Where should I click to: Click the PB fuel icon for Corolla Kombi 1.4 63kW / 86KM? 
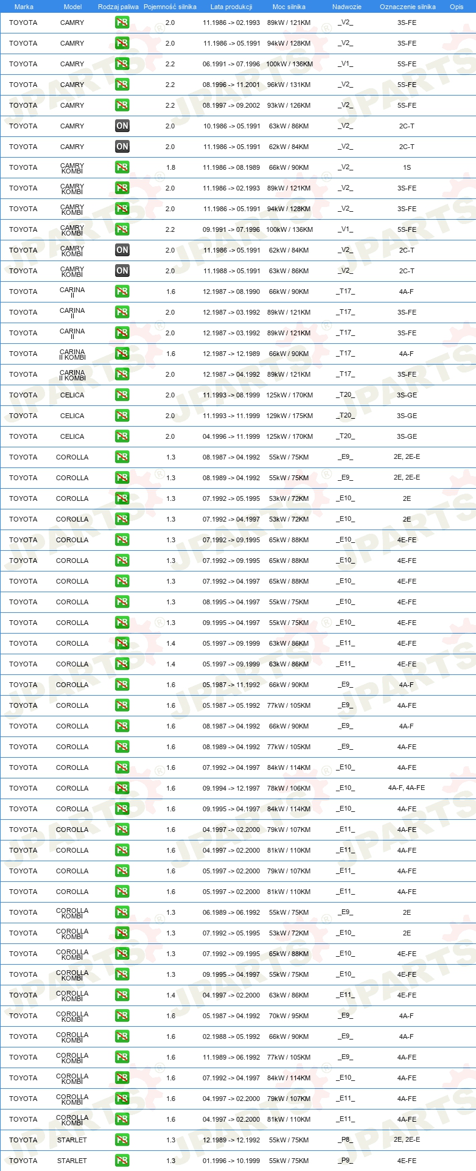(x=122, y=995)
